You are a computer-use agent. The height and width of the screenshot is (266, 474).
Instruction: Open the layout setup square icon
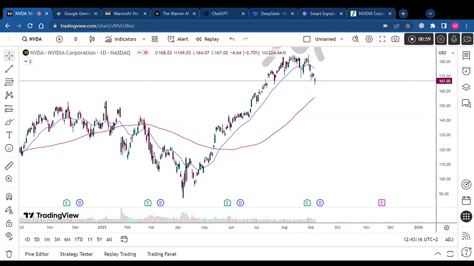[307, 39]
